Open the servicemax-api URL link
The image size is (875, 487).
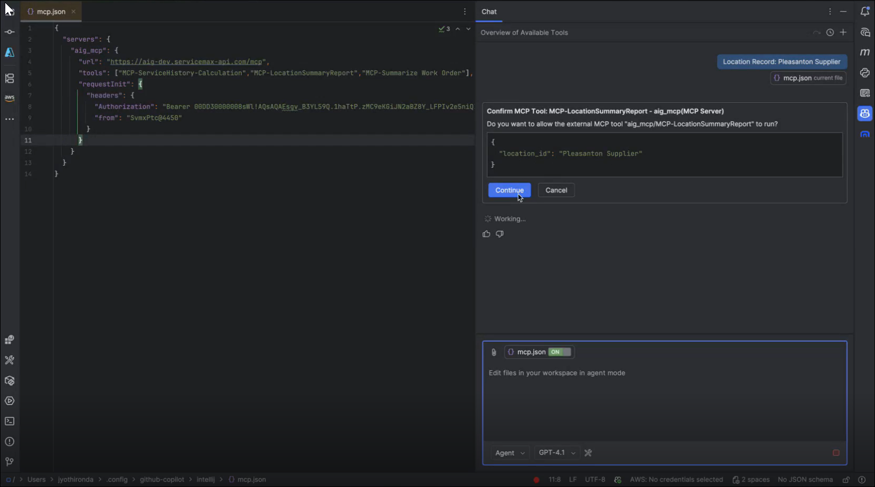186,62
